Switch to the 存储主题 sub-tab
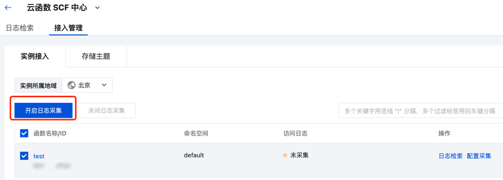 96,56
